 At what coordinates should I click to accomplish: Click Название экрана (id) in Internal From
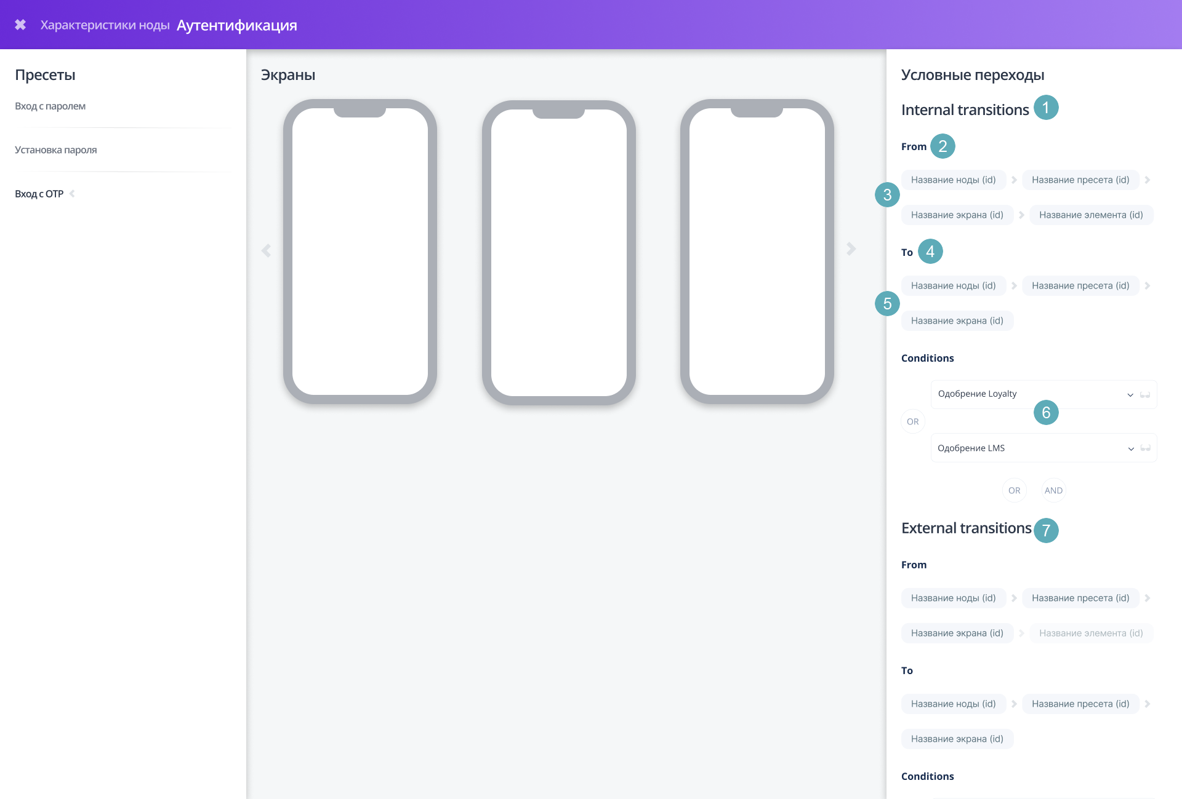pyautogui.click(x=957, y=215)
